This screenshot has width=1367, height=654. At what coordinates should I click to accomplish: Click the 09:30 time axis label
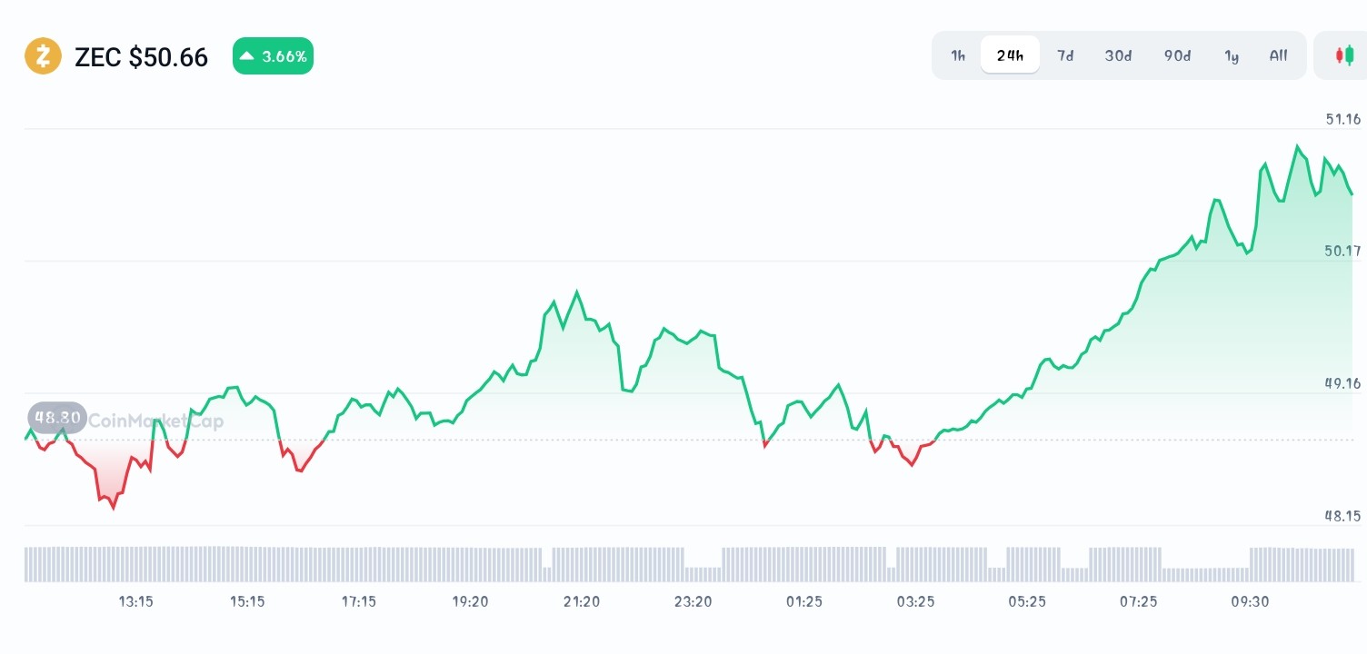pos(1250,601)
